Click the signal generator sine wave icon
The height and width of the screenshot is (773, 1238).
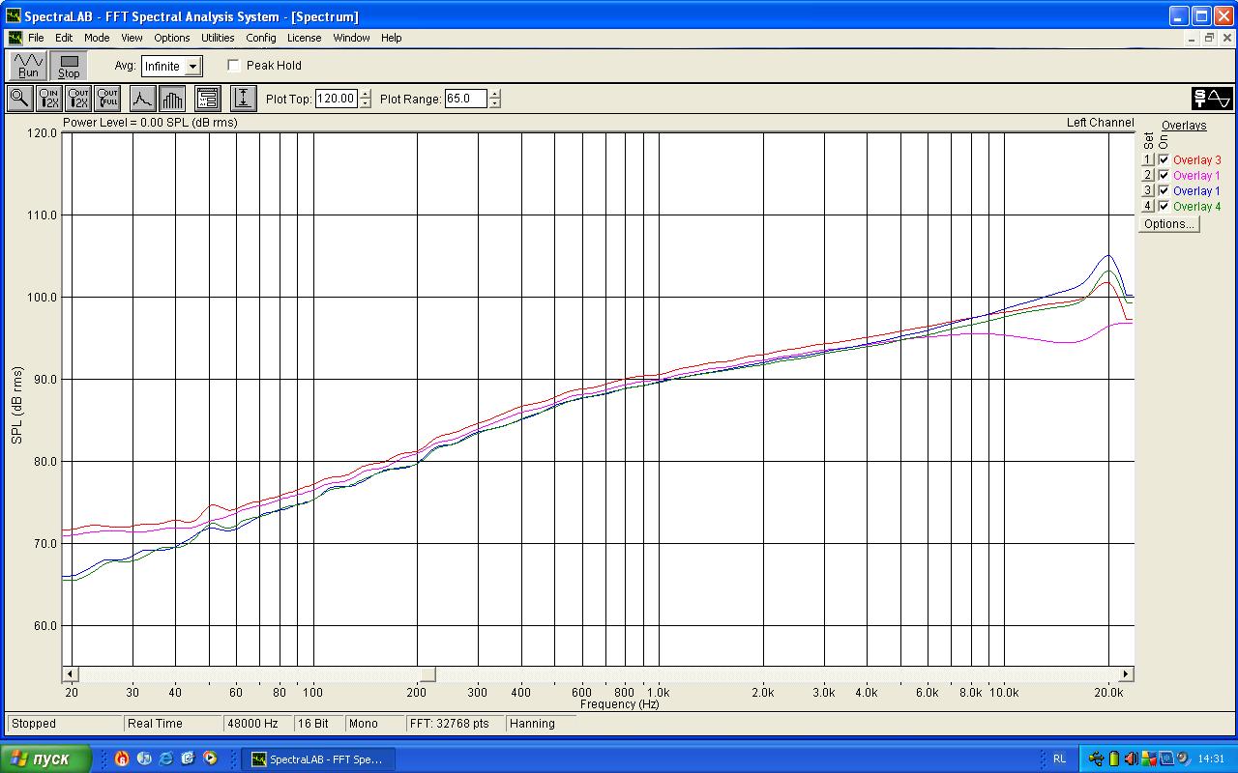click(1212, 99)
